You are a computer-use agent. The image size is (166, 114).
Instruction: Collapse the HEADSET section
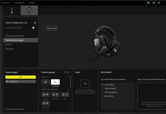[68, 77]
